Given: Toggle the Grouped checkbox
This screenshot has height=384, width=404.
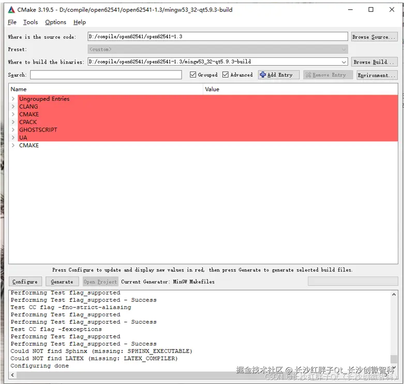Looking at the screenshot, I should coord(193,74).
